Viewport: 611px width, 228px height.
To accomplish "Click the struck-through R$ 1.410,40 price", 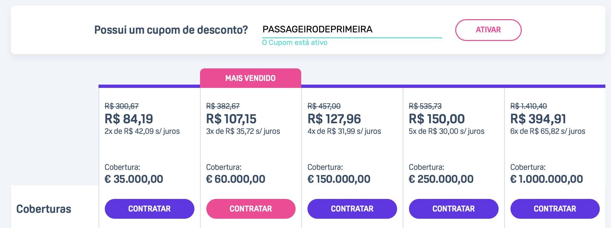I will click(529, 106).
